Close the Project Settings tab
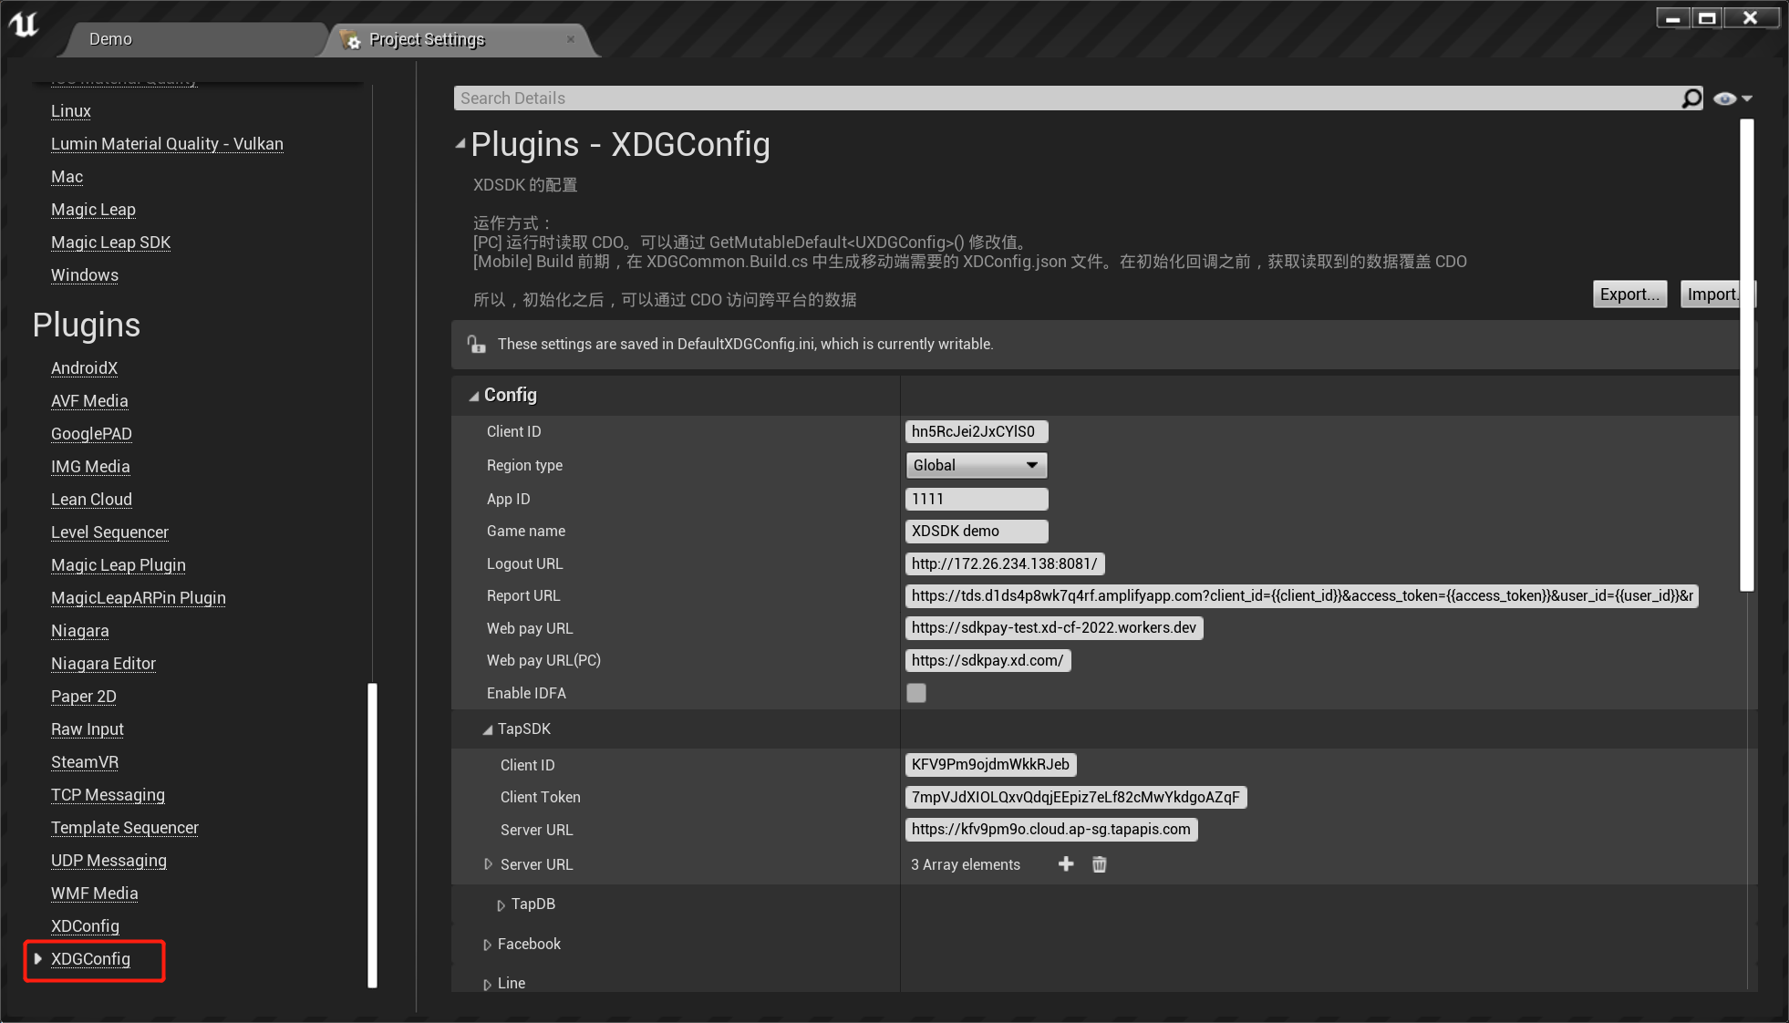1789x1023 pixels. point(571,39)
